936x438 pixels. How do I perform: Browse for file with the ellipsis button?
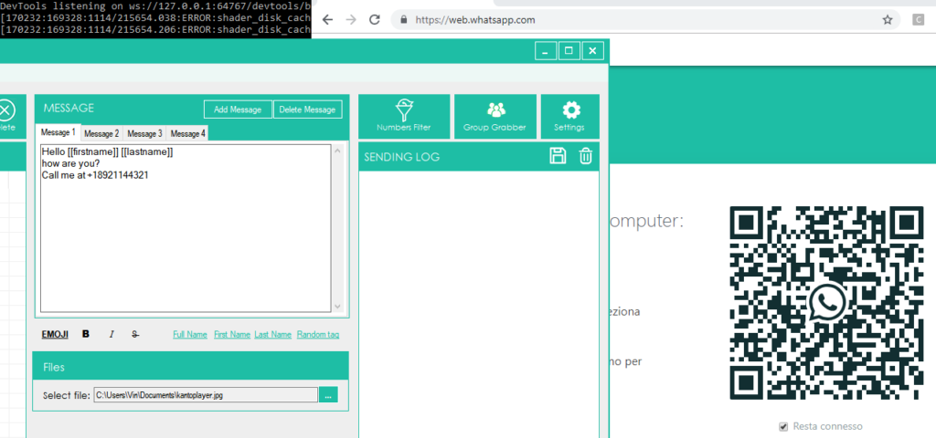pyautogui.click(x=329, y=395)
